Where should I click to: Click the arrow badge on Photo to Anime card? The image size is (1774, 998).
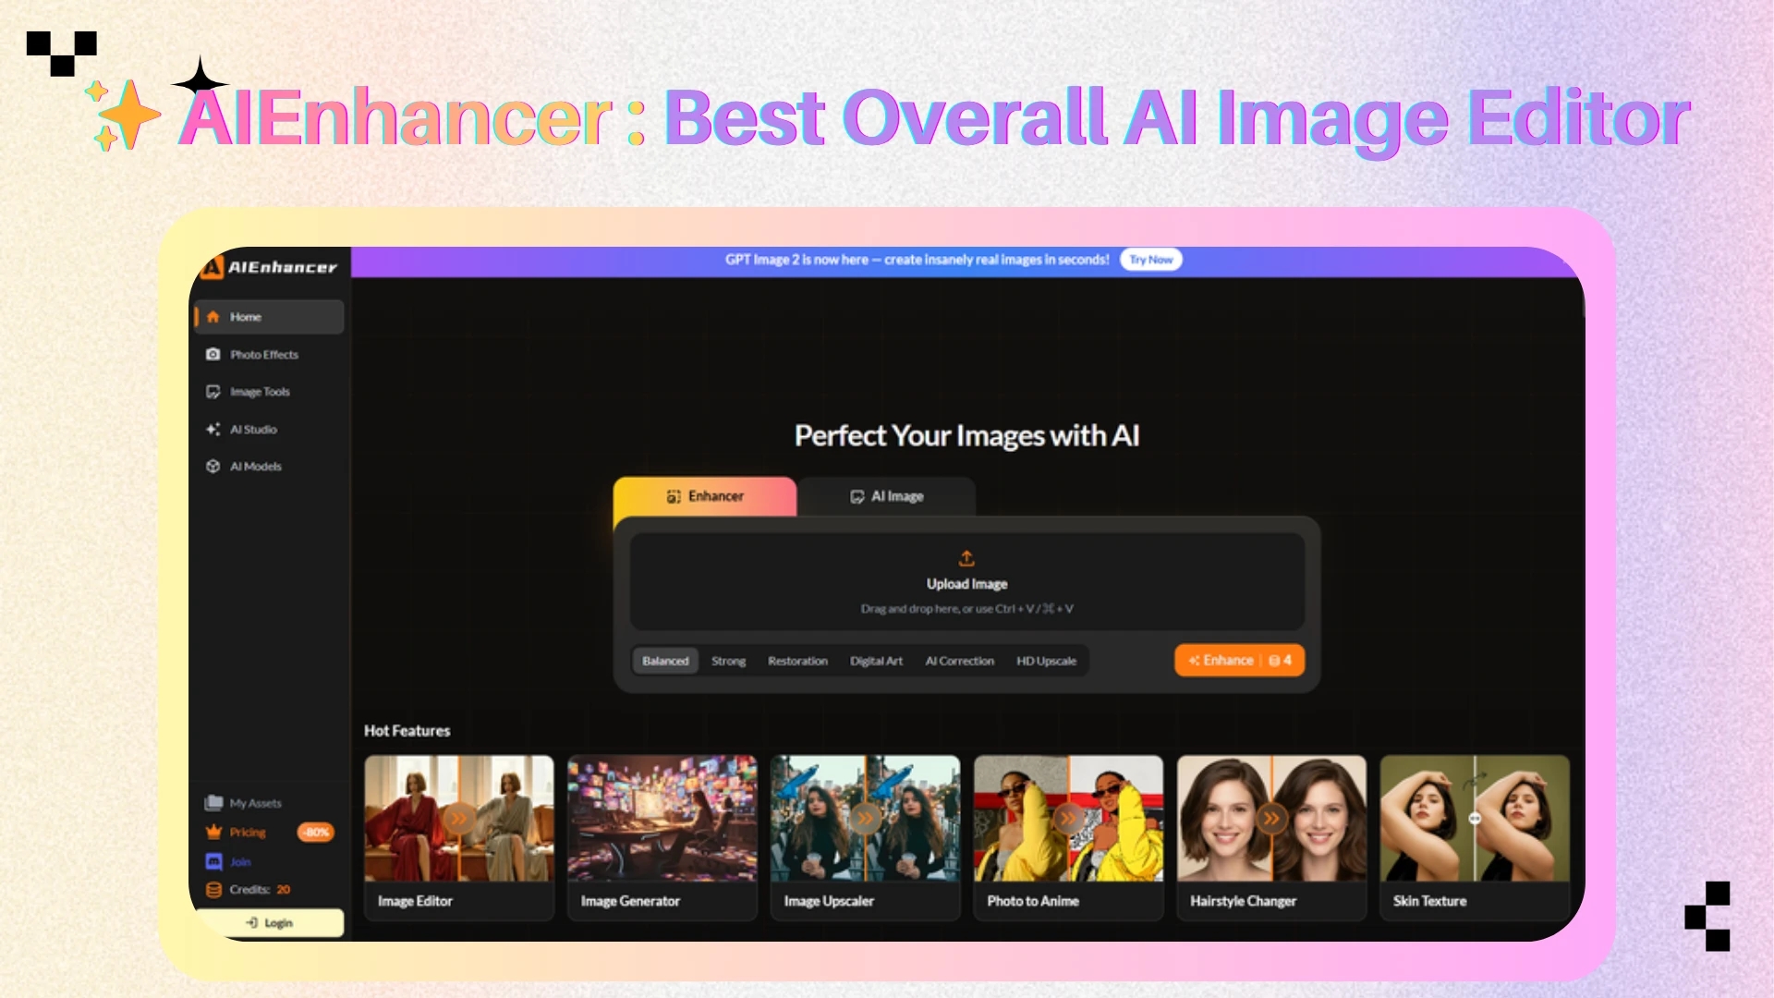point(1069,819)
